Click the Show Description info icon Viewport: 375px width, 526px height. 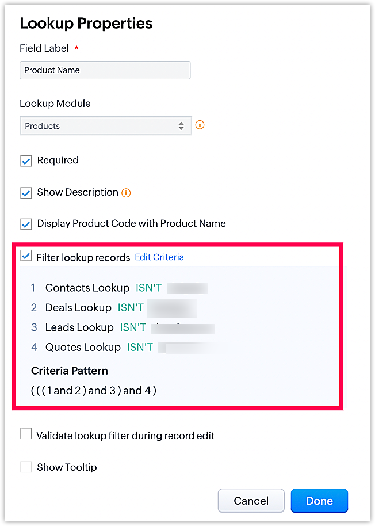[x=126, y=193]
